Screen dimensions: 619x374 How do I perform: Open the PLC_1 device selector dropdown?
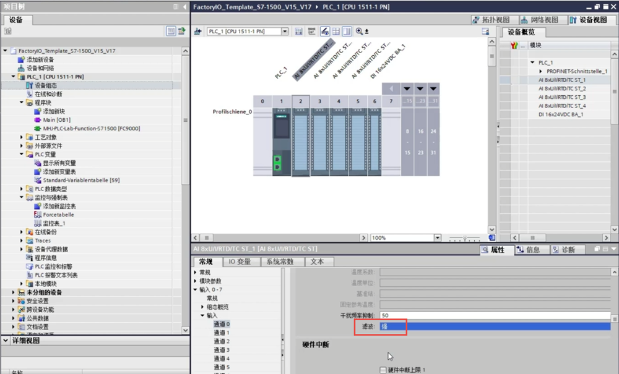click(x=285, y=32)
